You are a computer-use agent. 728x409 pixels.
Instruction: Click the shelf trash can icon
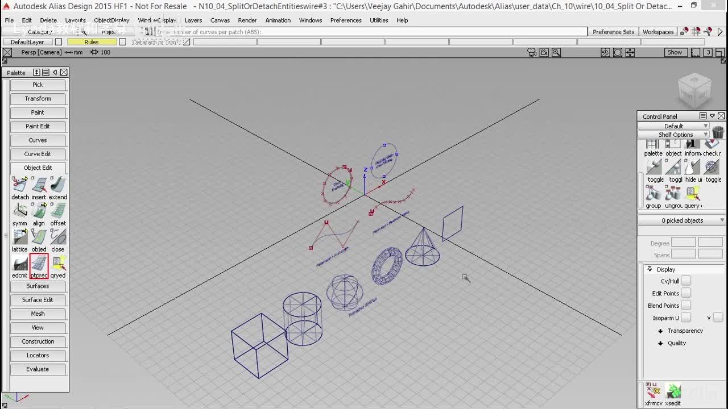[718, 132]
